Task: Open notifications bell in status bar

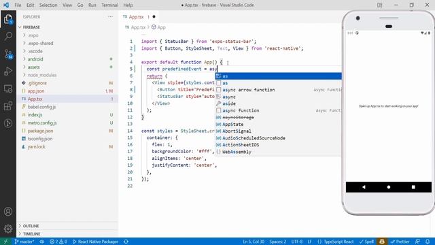Action: [428, 242]
